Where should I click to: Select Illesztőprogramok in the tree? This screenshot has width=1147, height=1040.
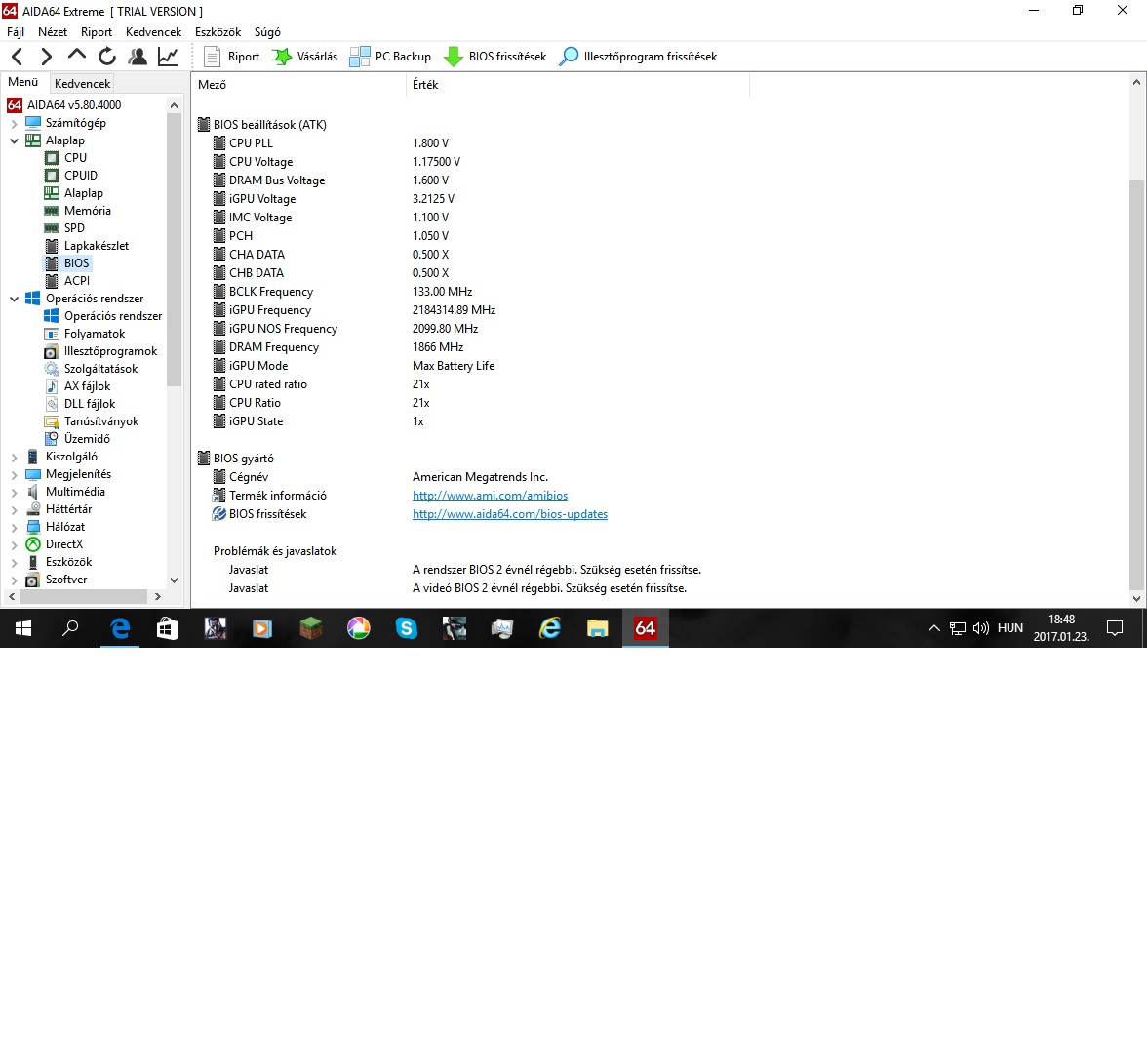coord(110,351)
